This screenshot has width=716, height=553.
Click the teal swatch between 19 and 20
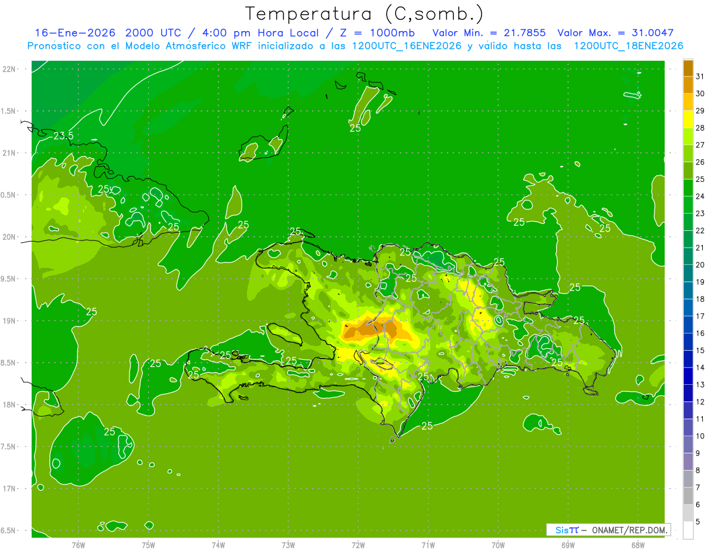click(x=688, y=273)
